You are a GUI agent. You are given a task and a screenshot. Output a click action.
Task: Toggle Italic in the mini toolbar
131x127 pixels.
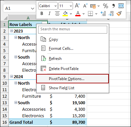(x=50, y=14)
